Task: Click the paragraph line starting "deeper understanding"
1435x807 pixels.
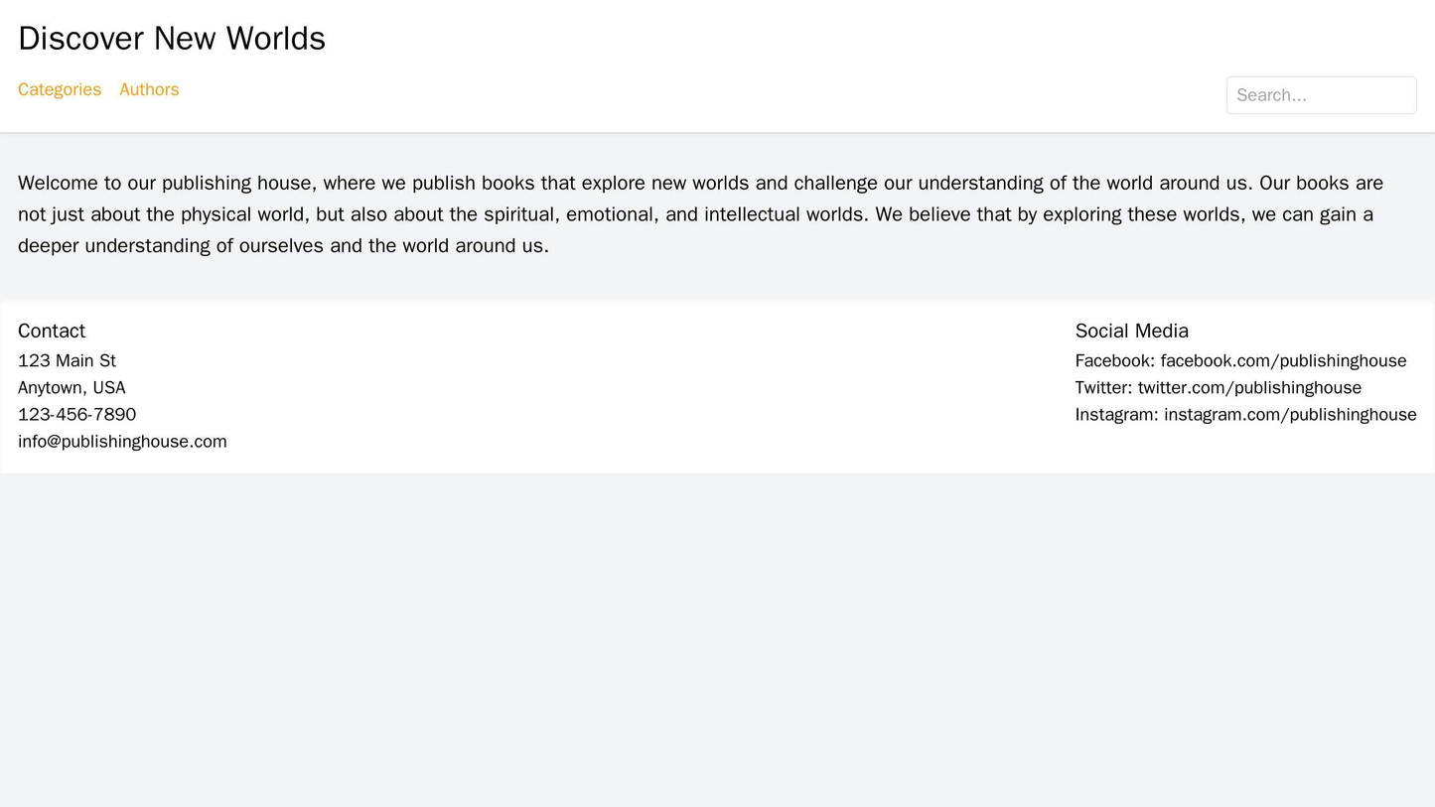Action: [x=283, y=246]
